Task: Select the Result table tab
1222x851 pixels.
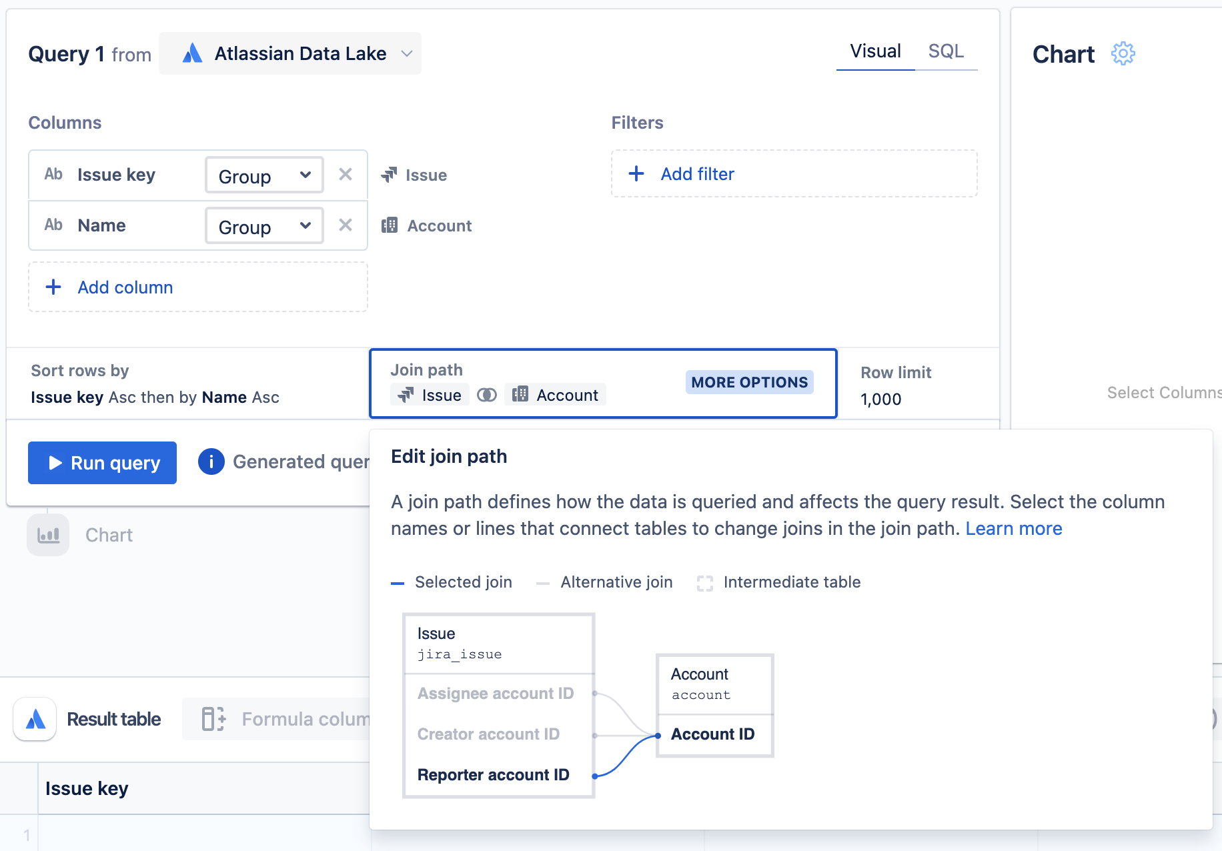Action: click(x=114, y=719)
